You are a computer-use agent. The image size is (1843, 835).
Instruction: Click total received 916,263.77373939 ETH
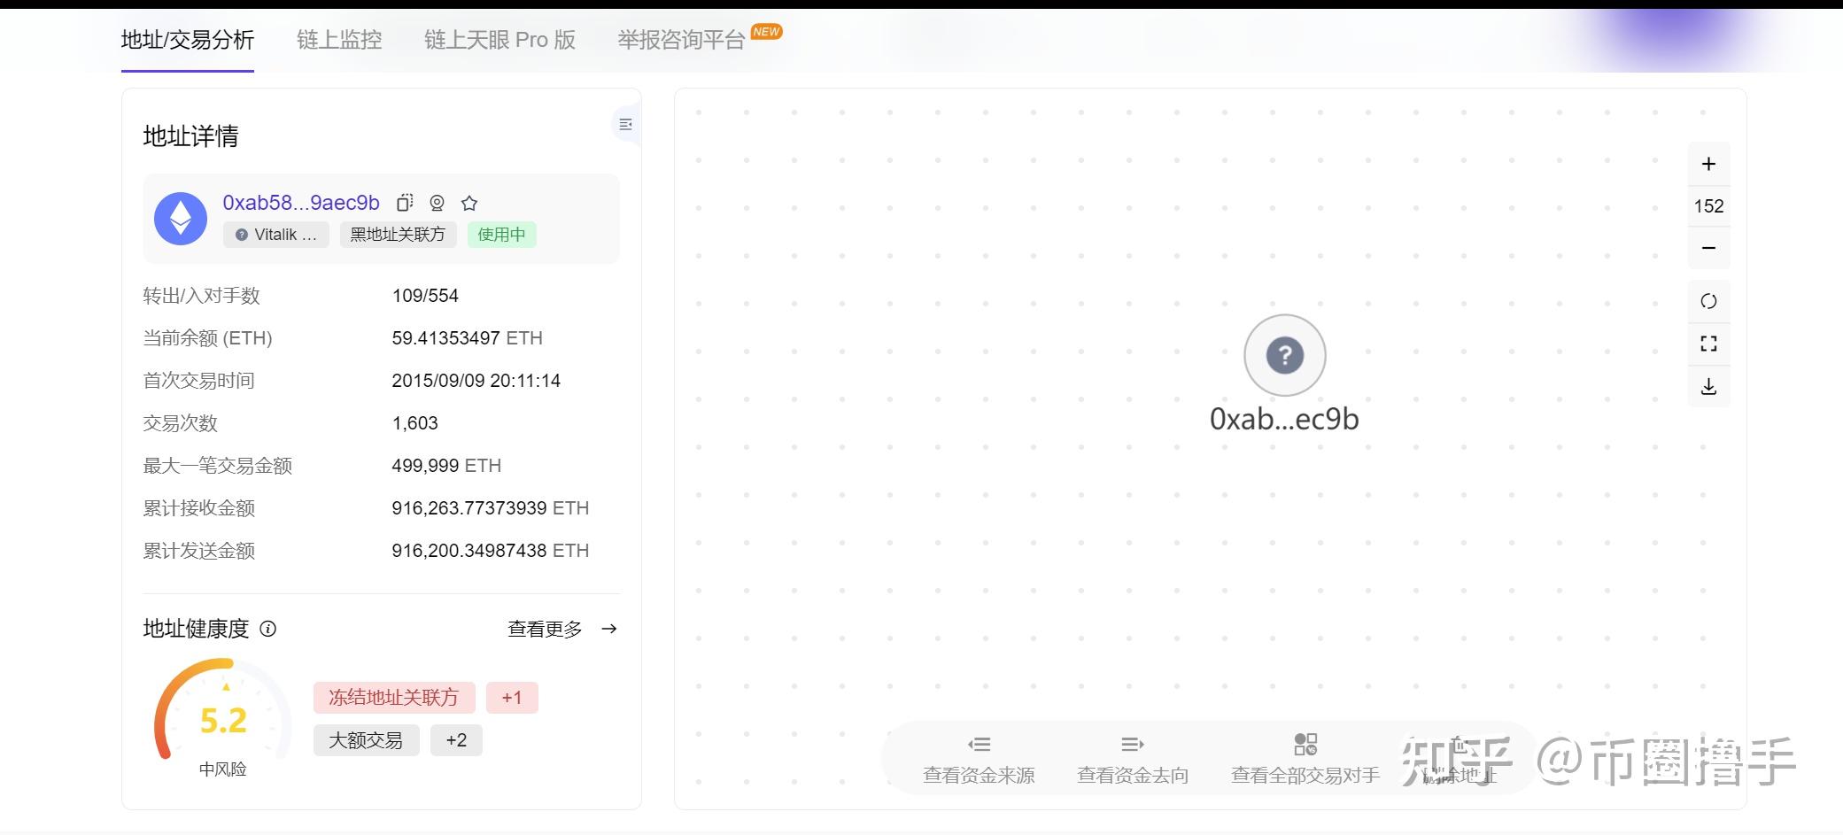pos(490,508)
